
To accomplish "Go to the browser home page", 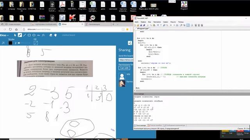I will click(16, 30).
